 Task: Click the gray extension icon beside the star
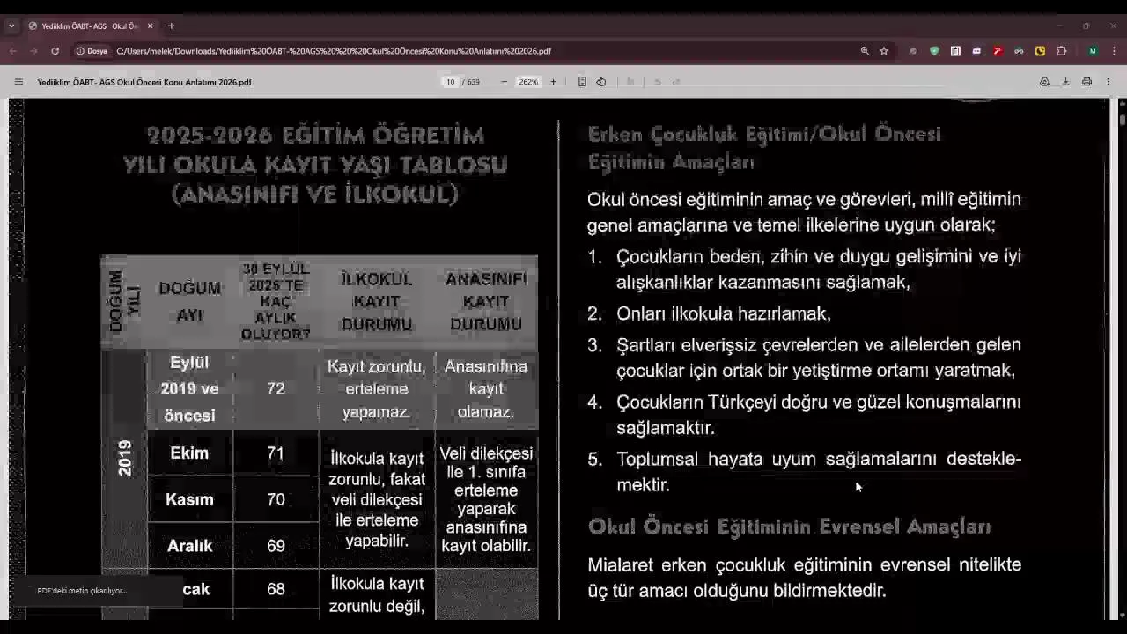coord(913,51)
